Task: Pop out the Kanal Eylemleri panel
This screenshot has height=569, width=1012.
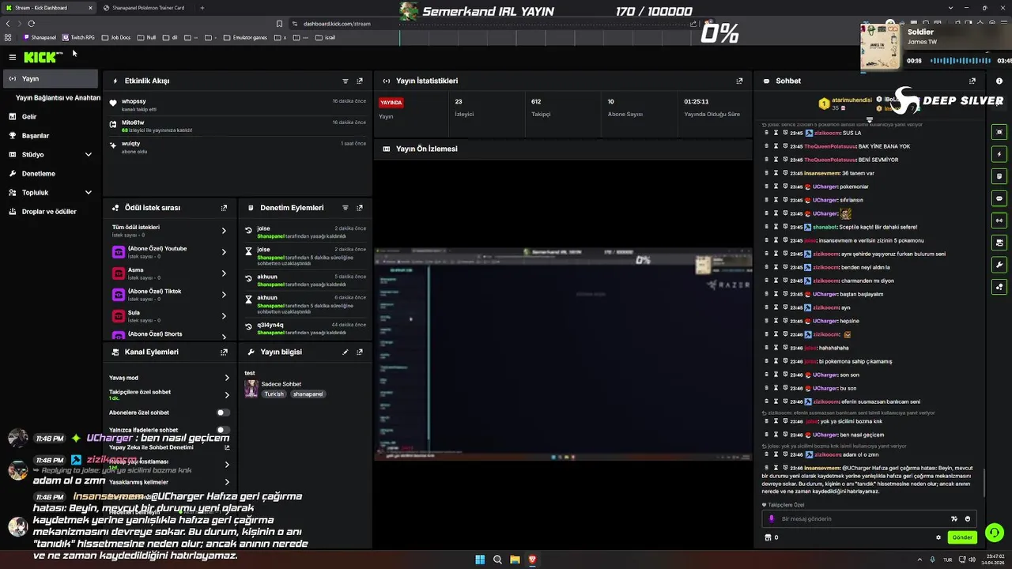Action: click(224, 352)
